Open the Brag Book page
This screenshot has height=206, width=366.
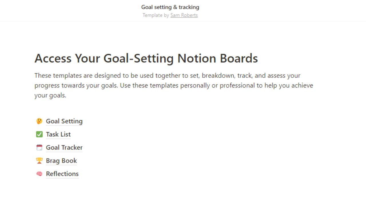(x=61, y=161)
